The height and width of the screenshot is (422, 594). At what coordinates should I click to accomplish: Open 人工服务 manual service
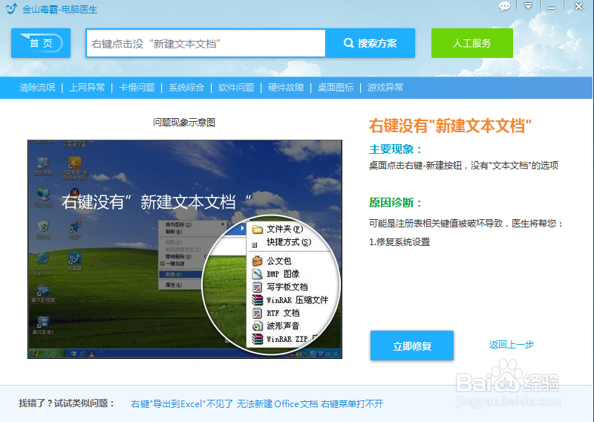tap(472, 43)
